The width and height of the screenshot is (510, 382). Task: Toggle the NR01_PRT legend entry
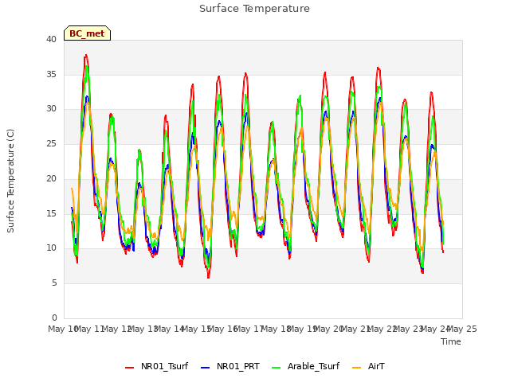coord(230,366)
